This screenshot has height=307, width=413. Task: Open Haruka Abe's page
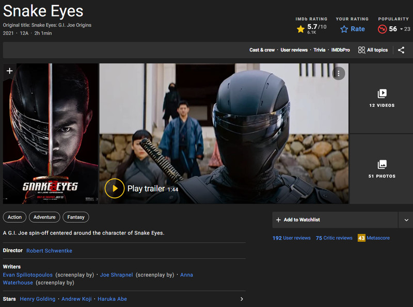[x=112, y=299]
